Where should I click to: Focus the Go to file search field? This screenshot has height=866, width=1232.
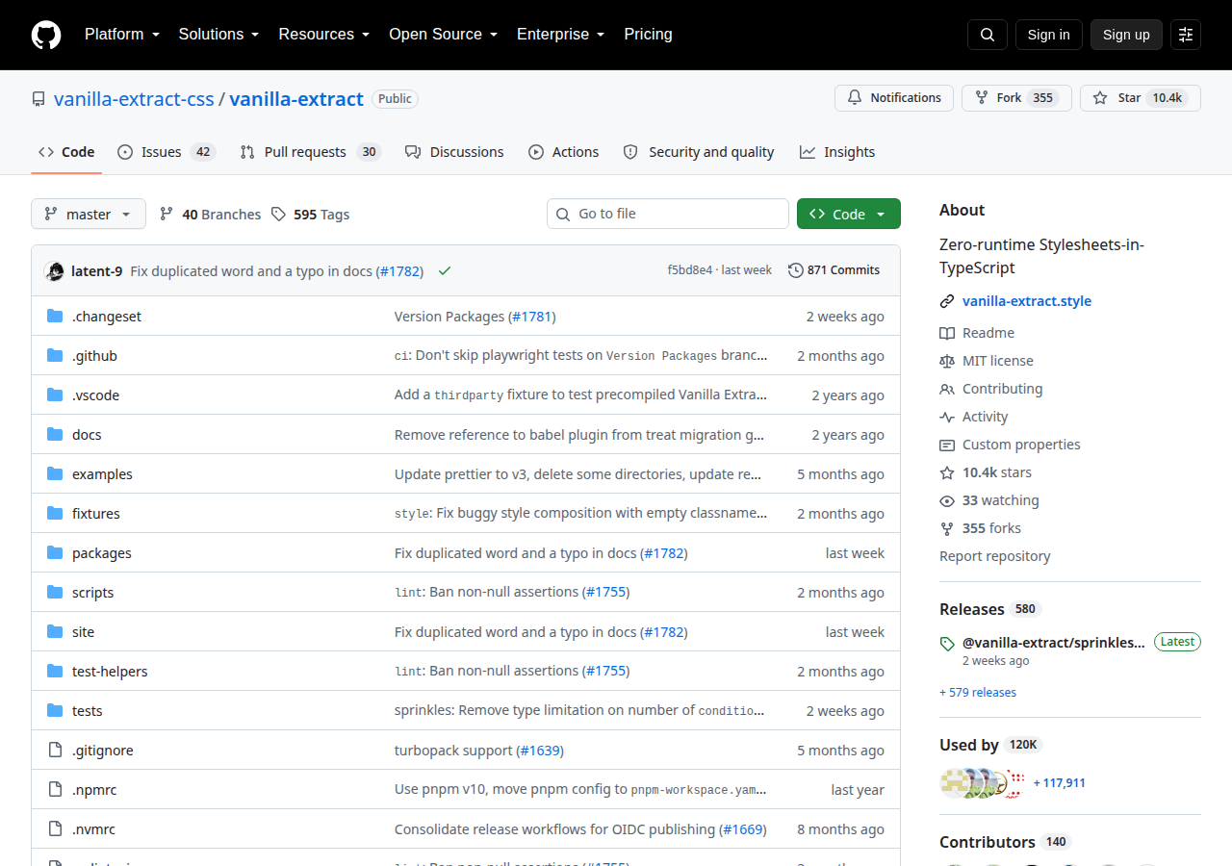coord(668,214)
